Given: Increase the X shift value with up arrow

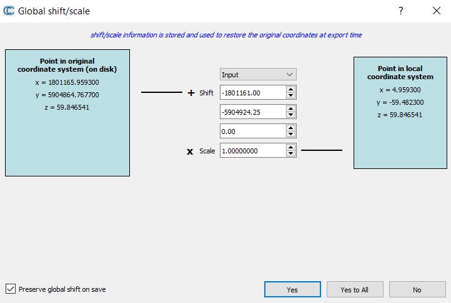Looking at the screenshot, I should pyautogui.click(x=290, y=90).
